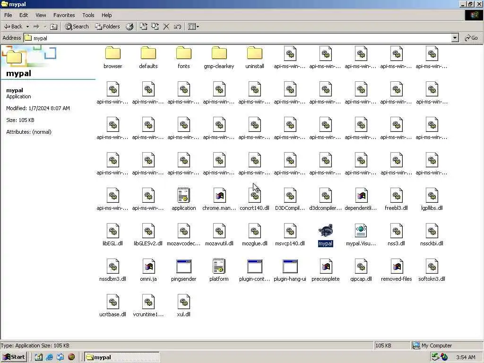Select ucrtbase.dll file
The height and width of the screenshot is (363, 484).
pos(112,306)
